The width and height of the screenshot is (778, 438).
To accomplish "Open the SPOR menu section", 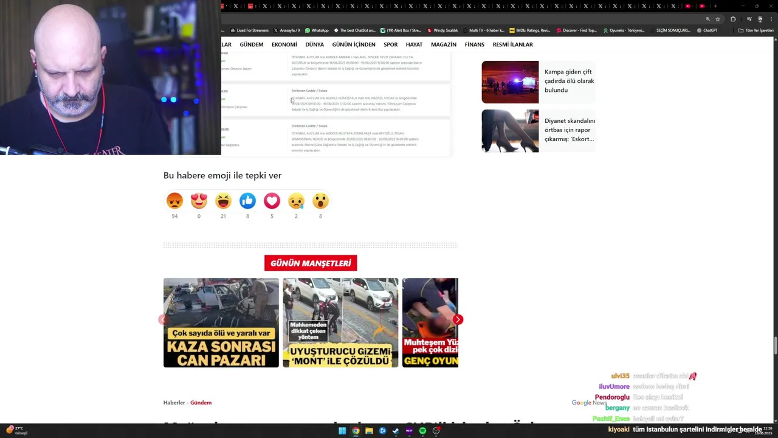I will (x=391, y=44).
